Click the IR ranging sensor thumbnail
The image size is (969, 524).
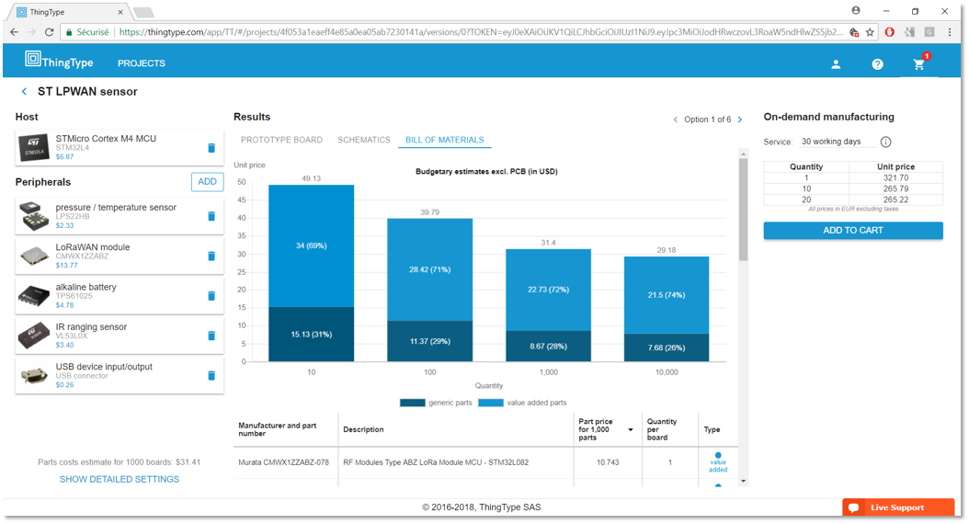[x=34, y=336]
